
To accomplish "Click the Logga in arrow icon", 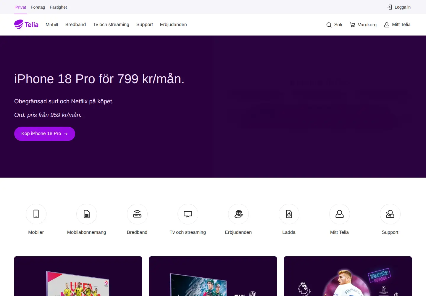I will (389, 7).
